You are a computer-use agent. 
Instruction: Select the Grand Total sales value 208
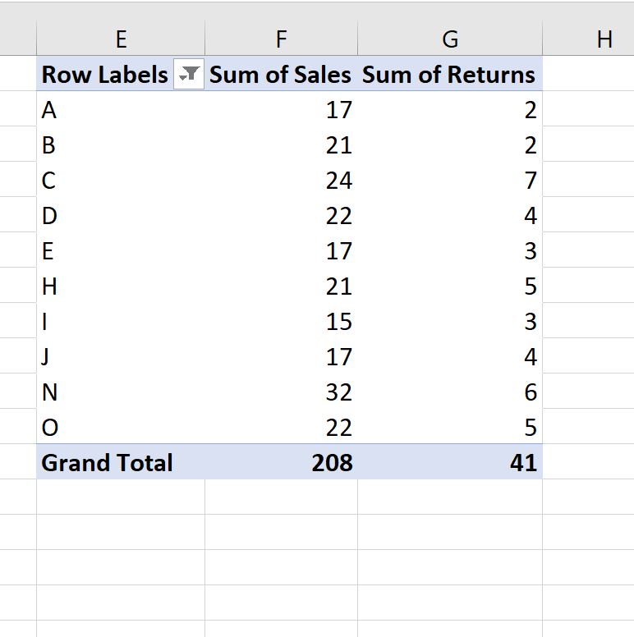(x=281, y=462)
